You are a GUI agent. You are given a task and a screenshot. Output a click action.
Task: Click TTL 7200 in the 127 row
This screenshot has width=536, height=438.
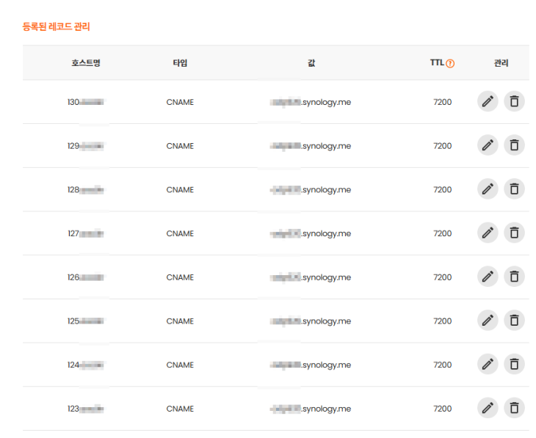point(442,233)
